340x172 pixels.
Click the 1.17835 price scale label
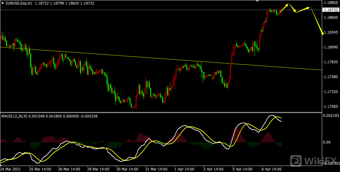[330, 62]
